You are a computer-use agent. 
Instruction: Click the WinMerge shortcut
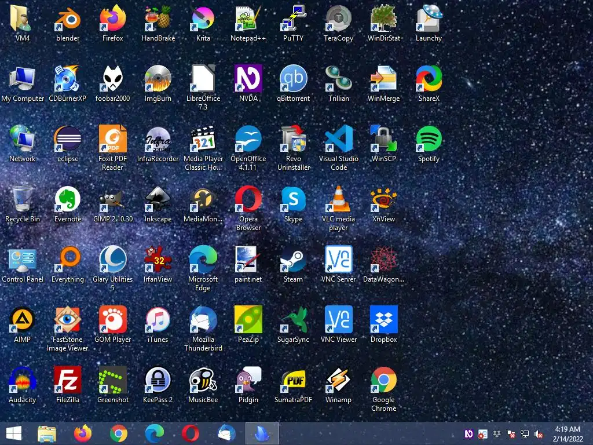pyautogui.click(x=383, y=79)
